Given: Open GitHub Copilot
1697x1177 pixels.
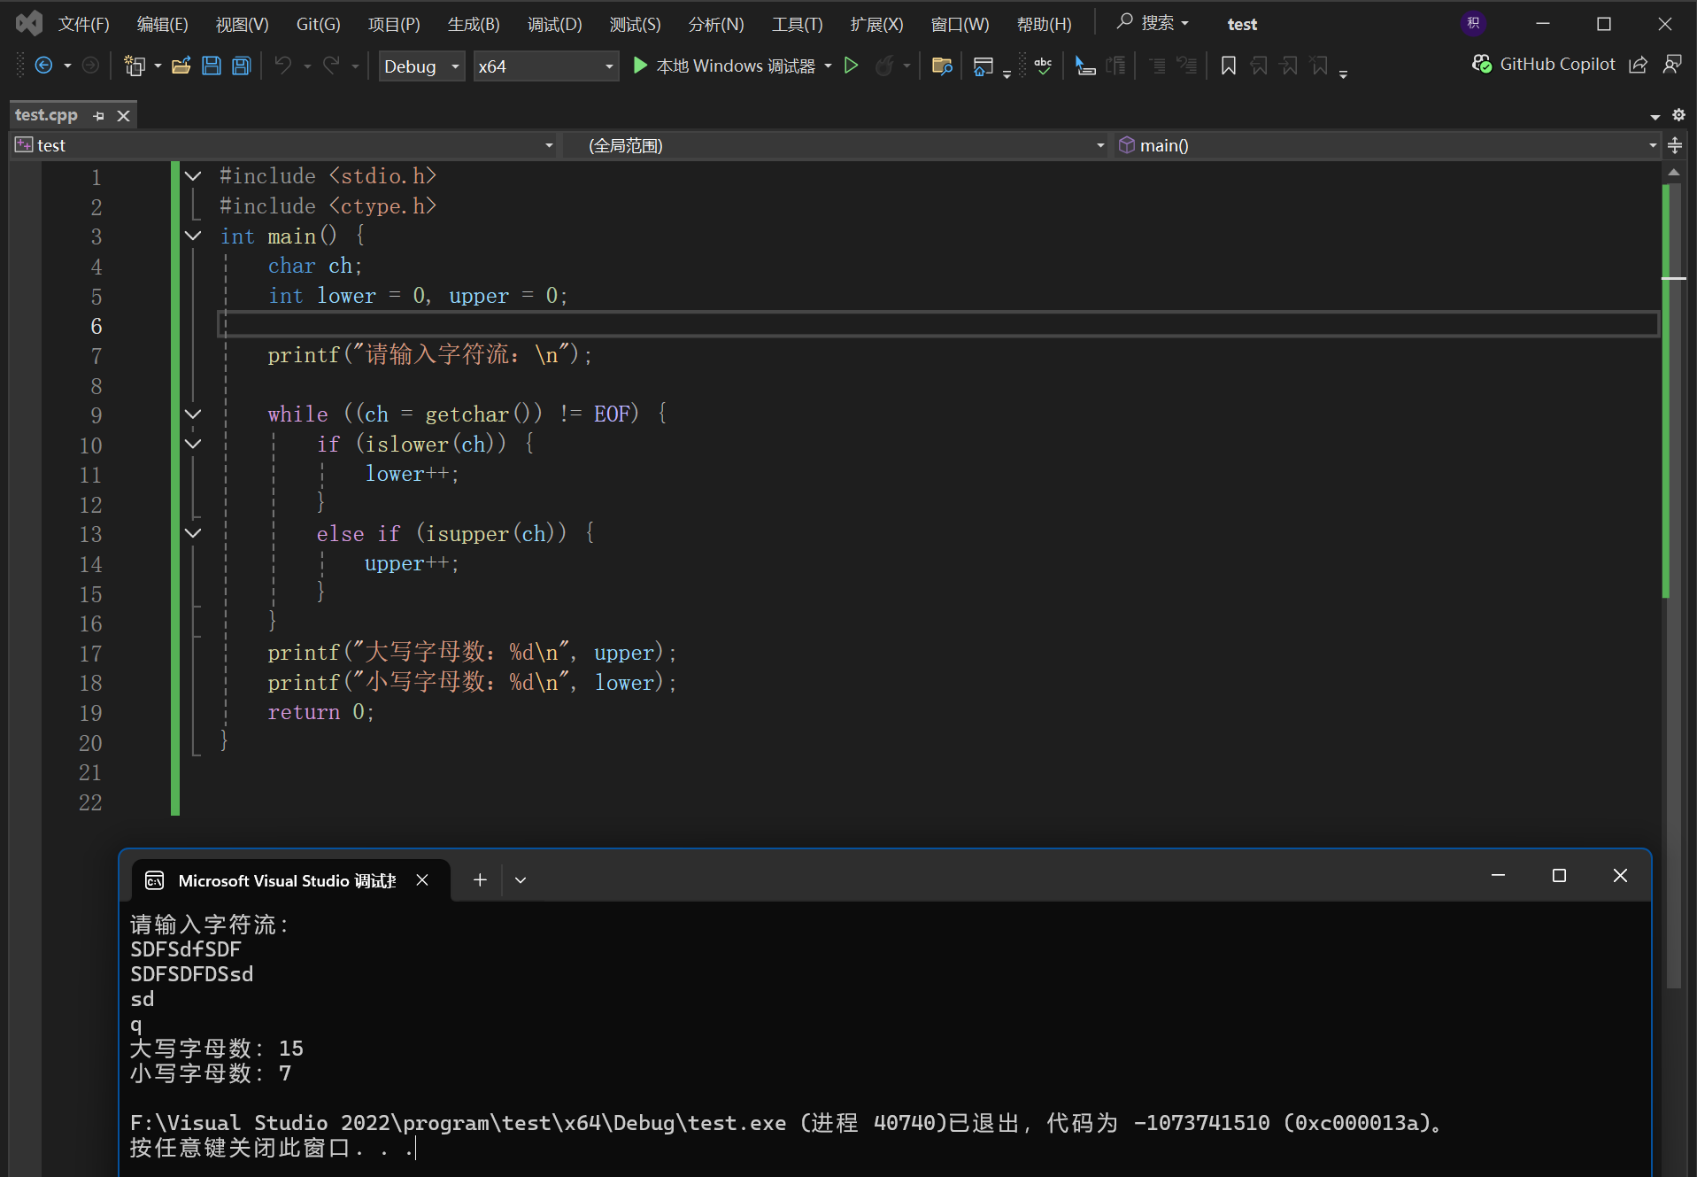Looking at the screenshot, I should pos(1543,64).
